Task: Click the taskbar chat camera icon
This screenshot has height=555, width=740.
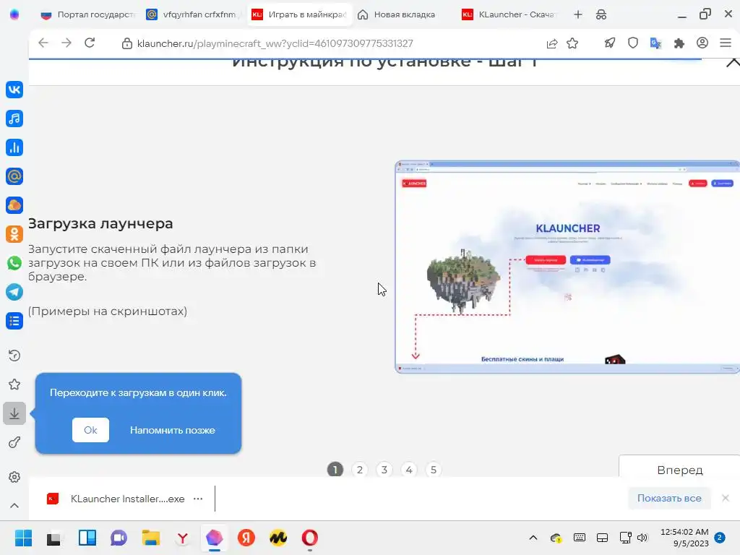Action: click(119, 538)
